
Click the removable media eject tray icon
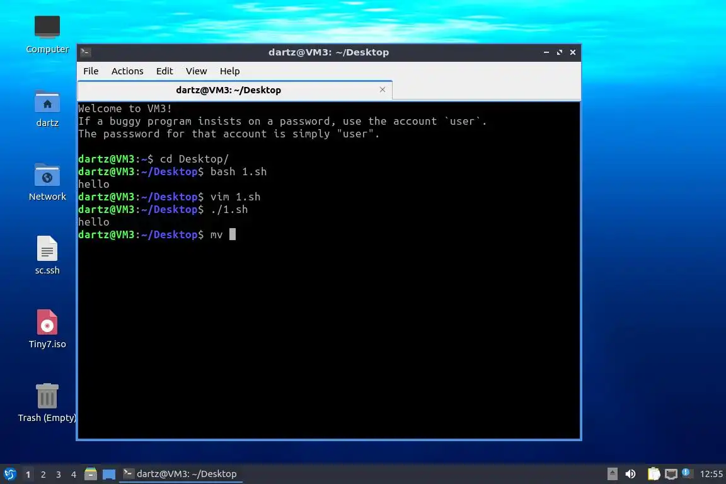pyautogui.click(x=612, y=474)
